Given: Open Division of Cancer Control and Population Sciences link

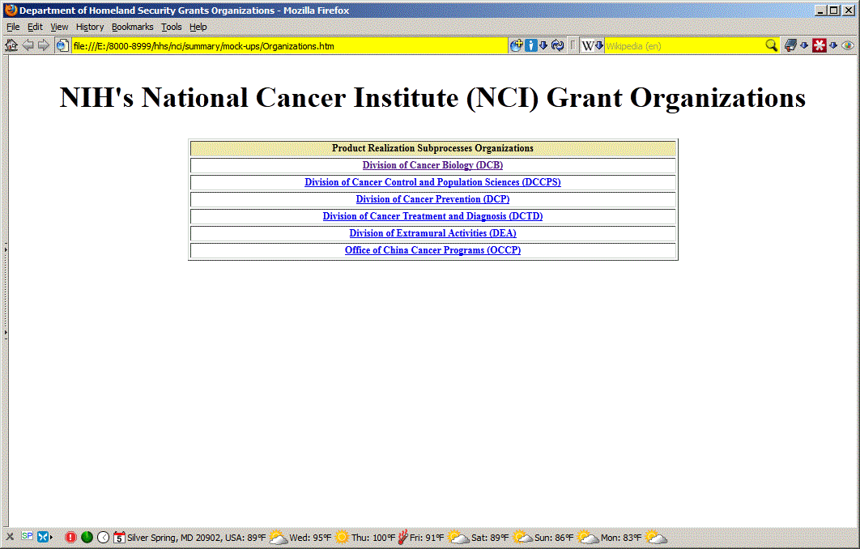Looking at the screenshot, I should pyautogui.click(x=432, y=182).
